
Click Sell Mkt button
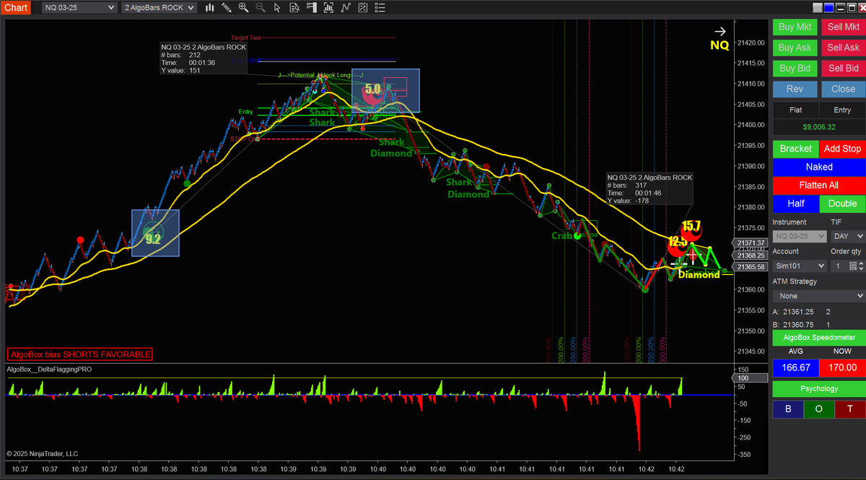pyautogui.click(x=843, y=27)
